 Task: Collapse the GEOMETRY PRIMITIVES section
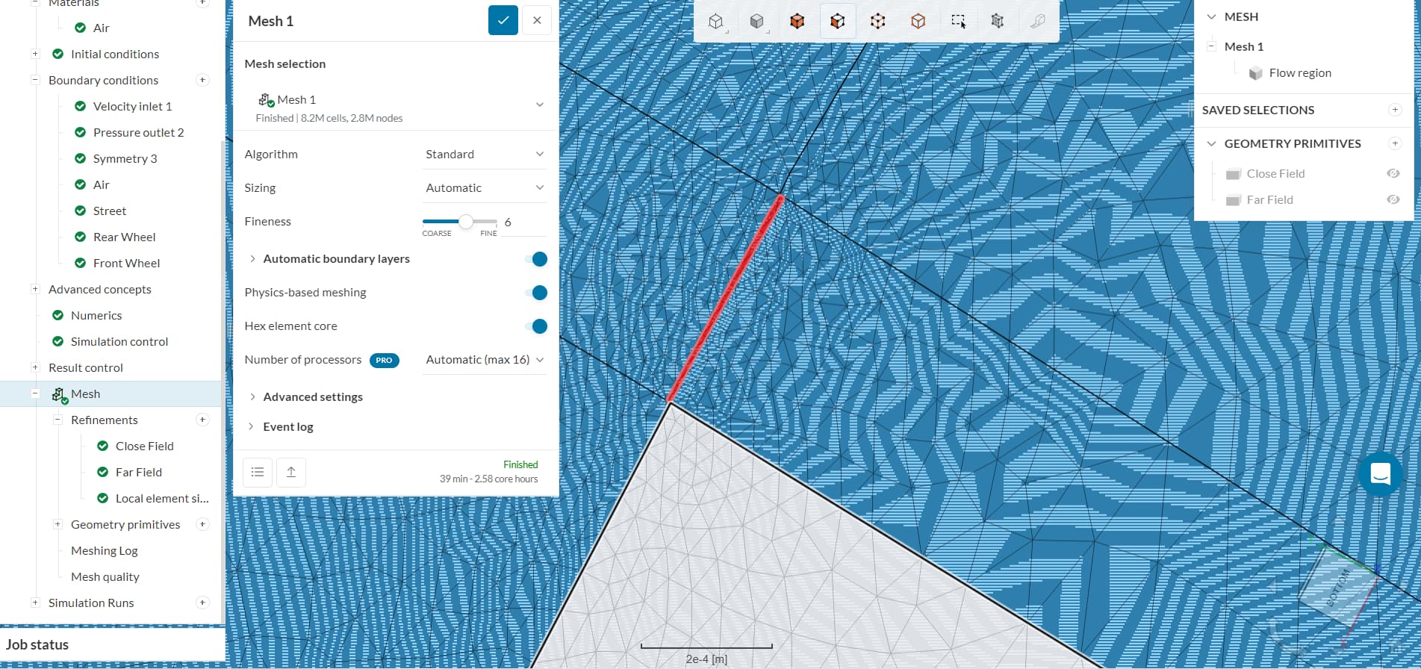point(1212,143)
